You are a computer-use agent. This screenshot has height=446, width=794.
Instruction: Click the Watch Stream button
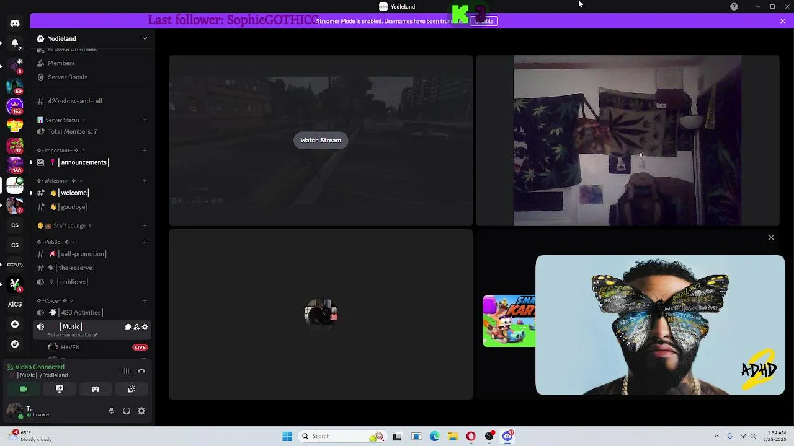click(321, 140)
